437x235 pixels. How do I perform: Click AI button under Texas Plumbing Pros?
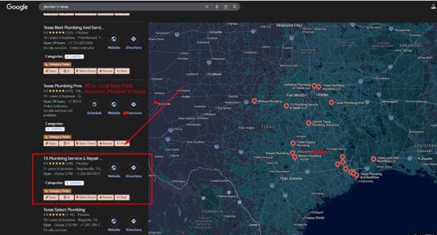67,143
